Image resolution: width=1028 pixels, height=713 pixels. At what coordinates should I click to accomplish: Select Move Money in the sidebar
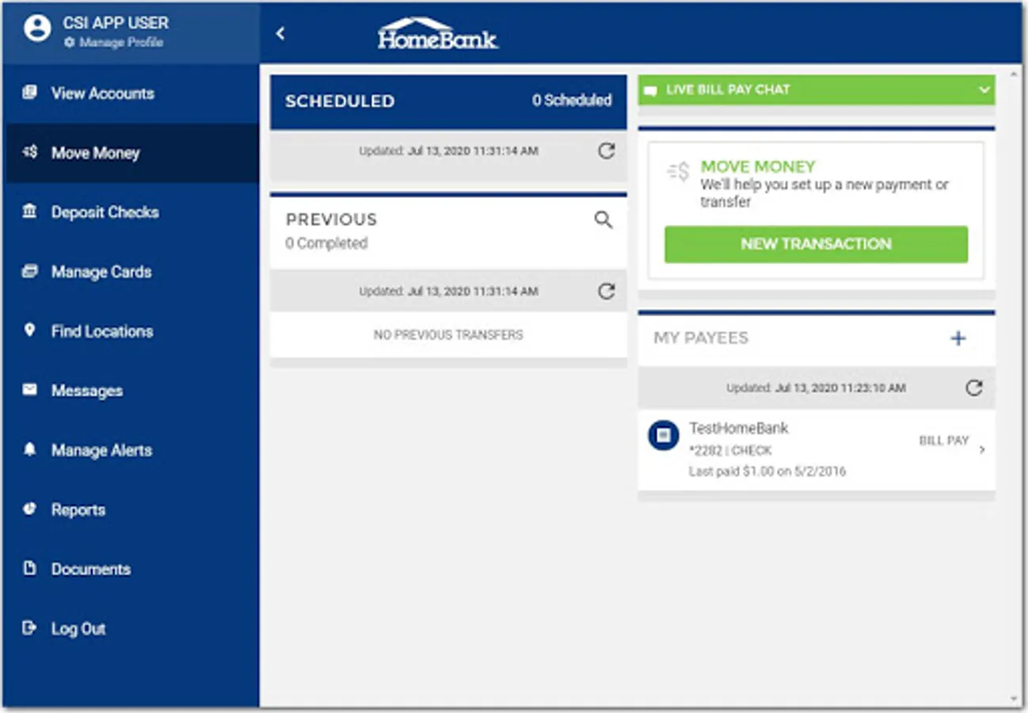[x=132, y=153]
